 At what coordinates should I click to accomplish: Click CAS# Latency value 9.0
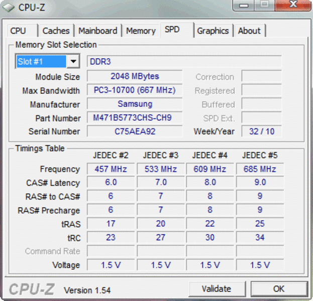[x=260, y=182]
